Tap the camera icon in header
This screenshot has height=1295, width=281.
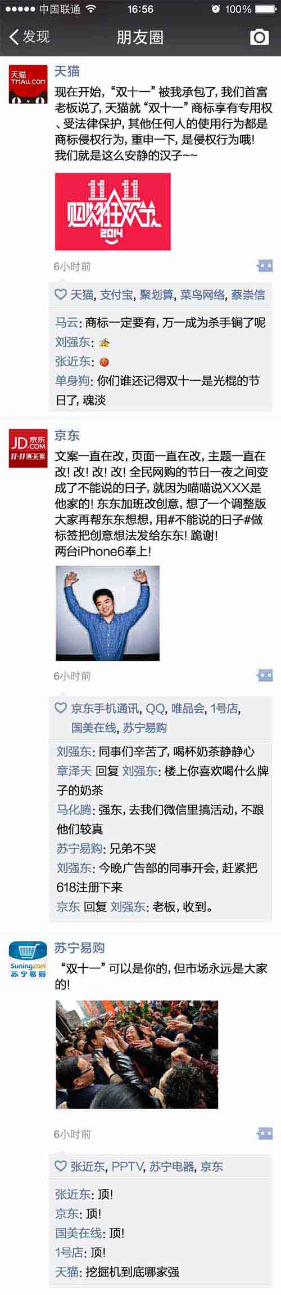(259, 37)
